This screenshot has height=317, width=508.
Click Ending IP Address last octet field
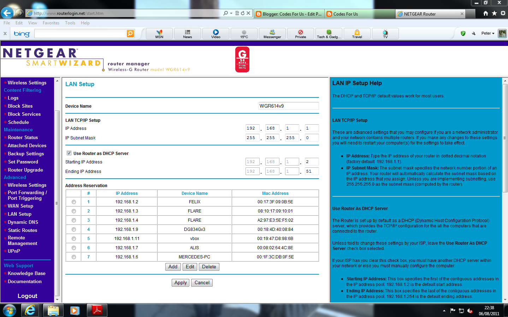tap(312, 171)
